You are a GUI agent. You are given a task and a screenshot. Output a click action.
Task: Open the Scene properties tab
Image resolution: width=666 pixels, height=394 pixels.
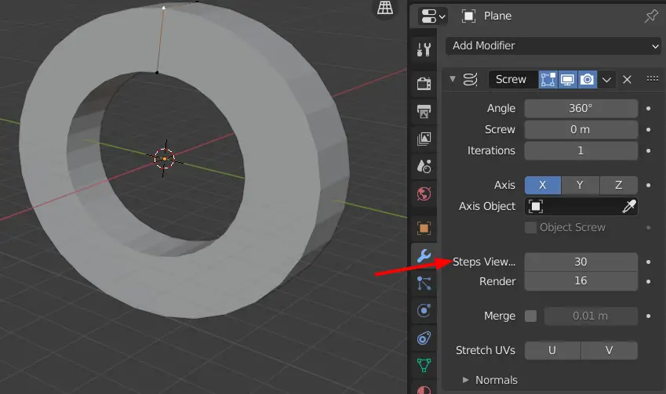pos(424,166)
